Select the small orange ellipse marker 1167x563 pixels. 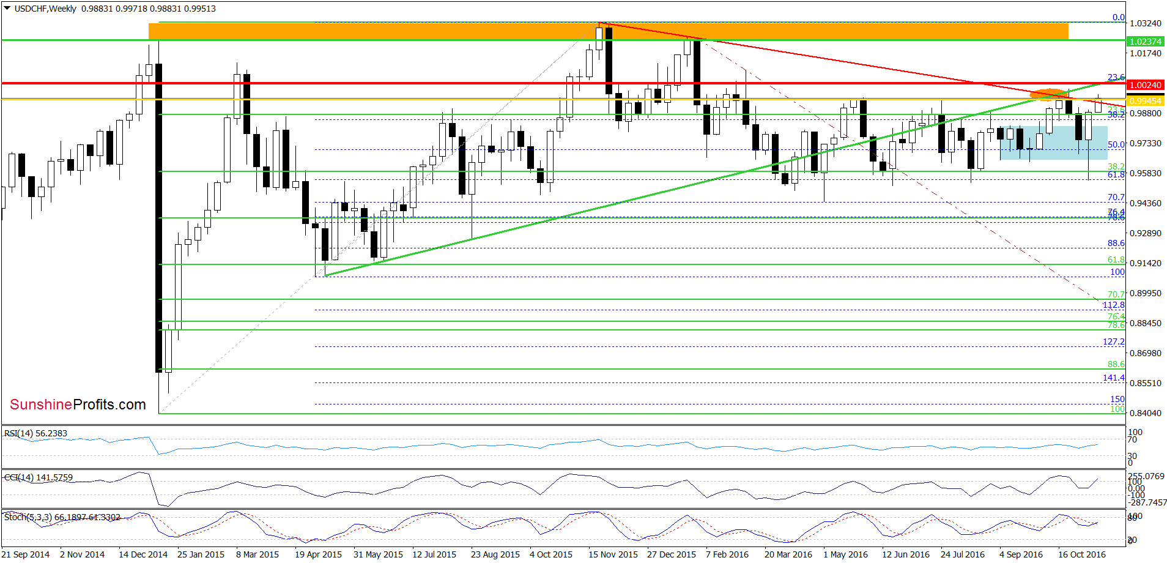pyautogui.click(x=1049, y=94)
